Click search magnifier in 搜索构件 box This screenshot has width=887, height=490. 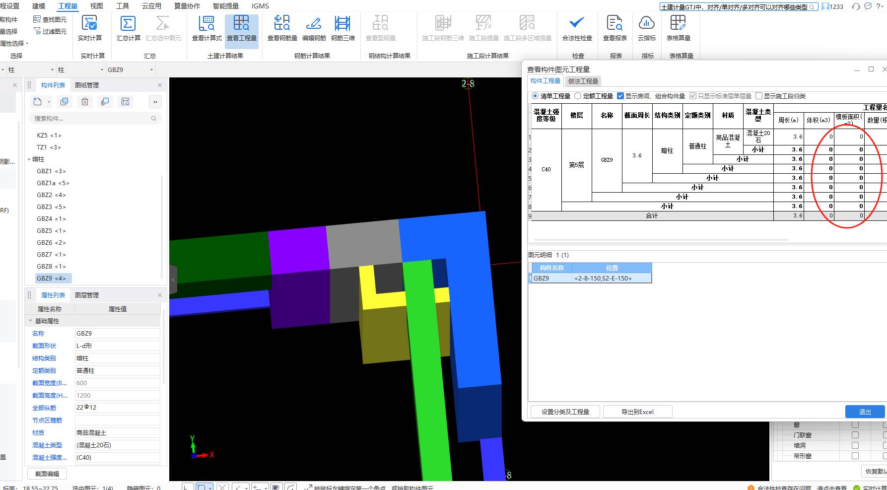153,118
